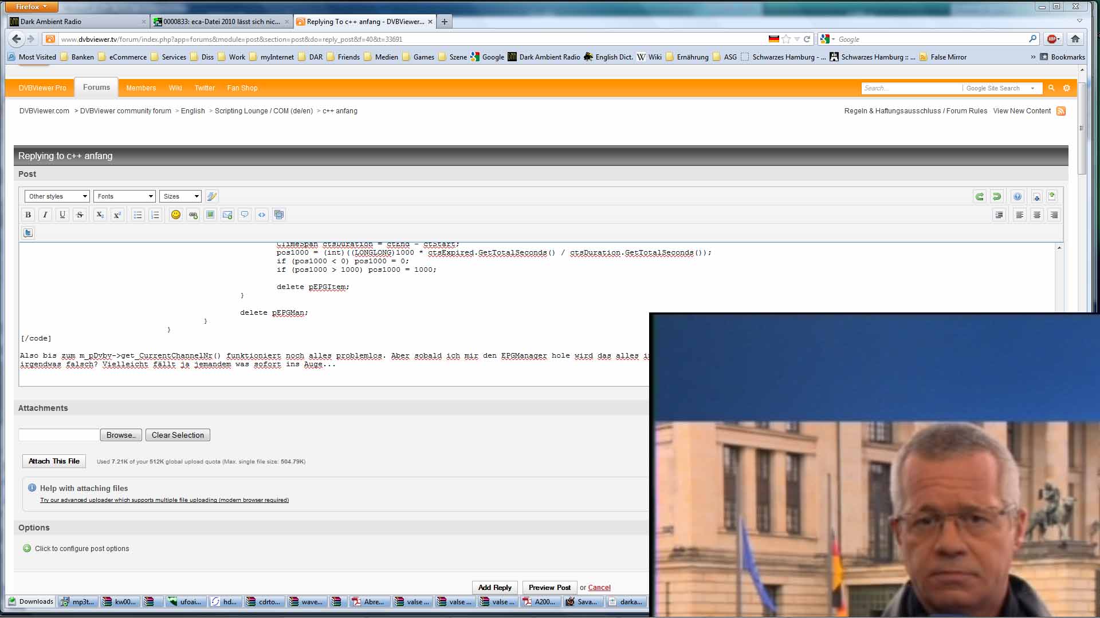Remove formatting with the eraser icon
This screenshot has width=1100, height=618.
pos(211,196)
